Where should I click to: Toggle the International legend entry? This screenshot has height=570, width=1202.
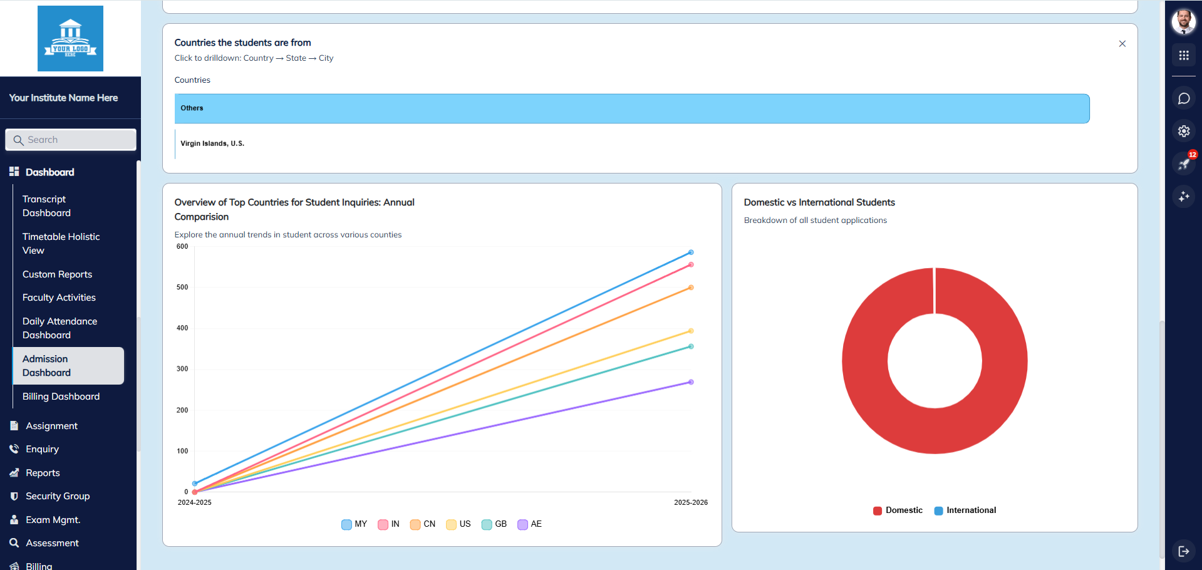point(965,510)
